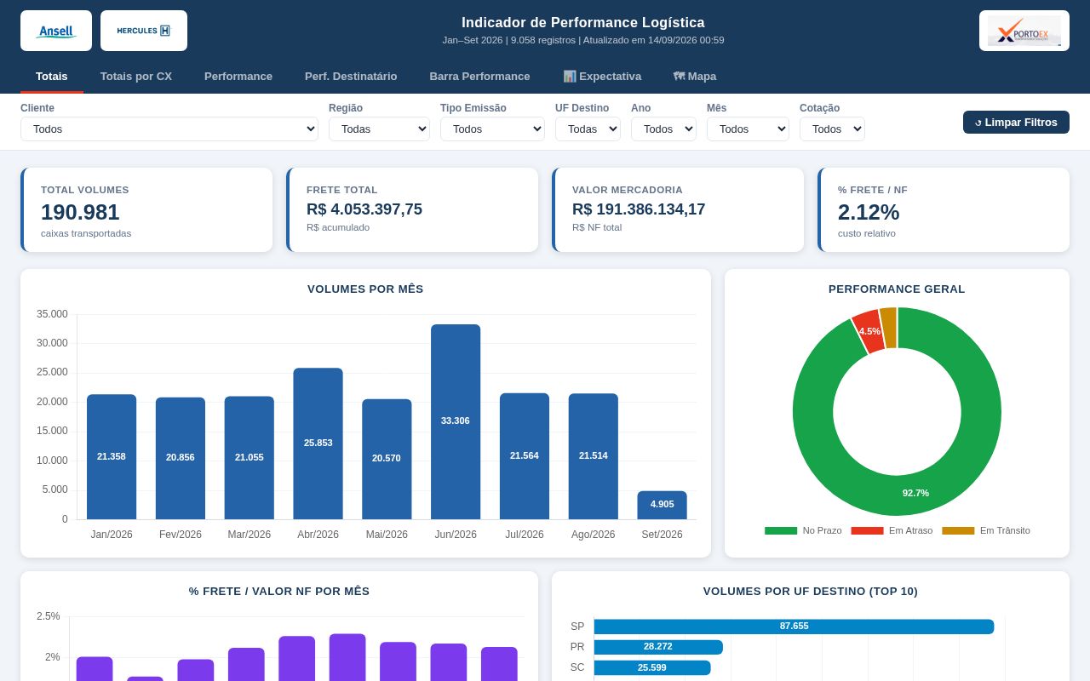Open the Mapa tab

(x=695, y=76)
